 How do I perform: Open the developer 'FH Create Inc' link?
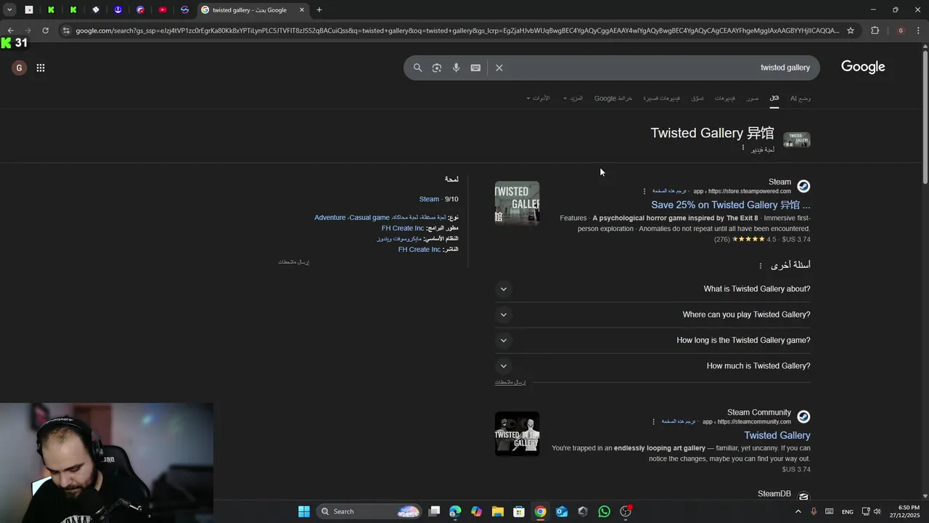[403, 228]
